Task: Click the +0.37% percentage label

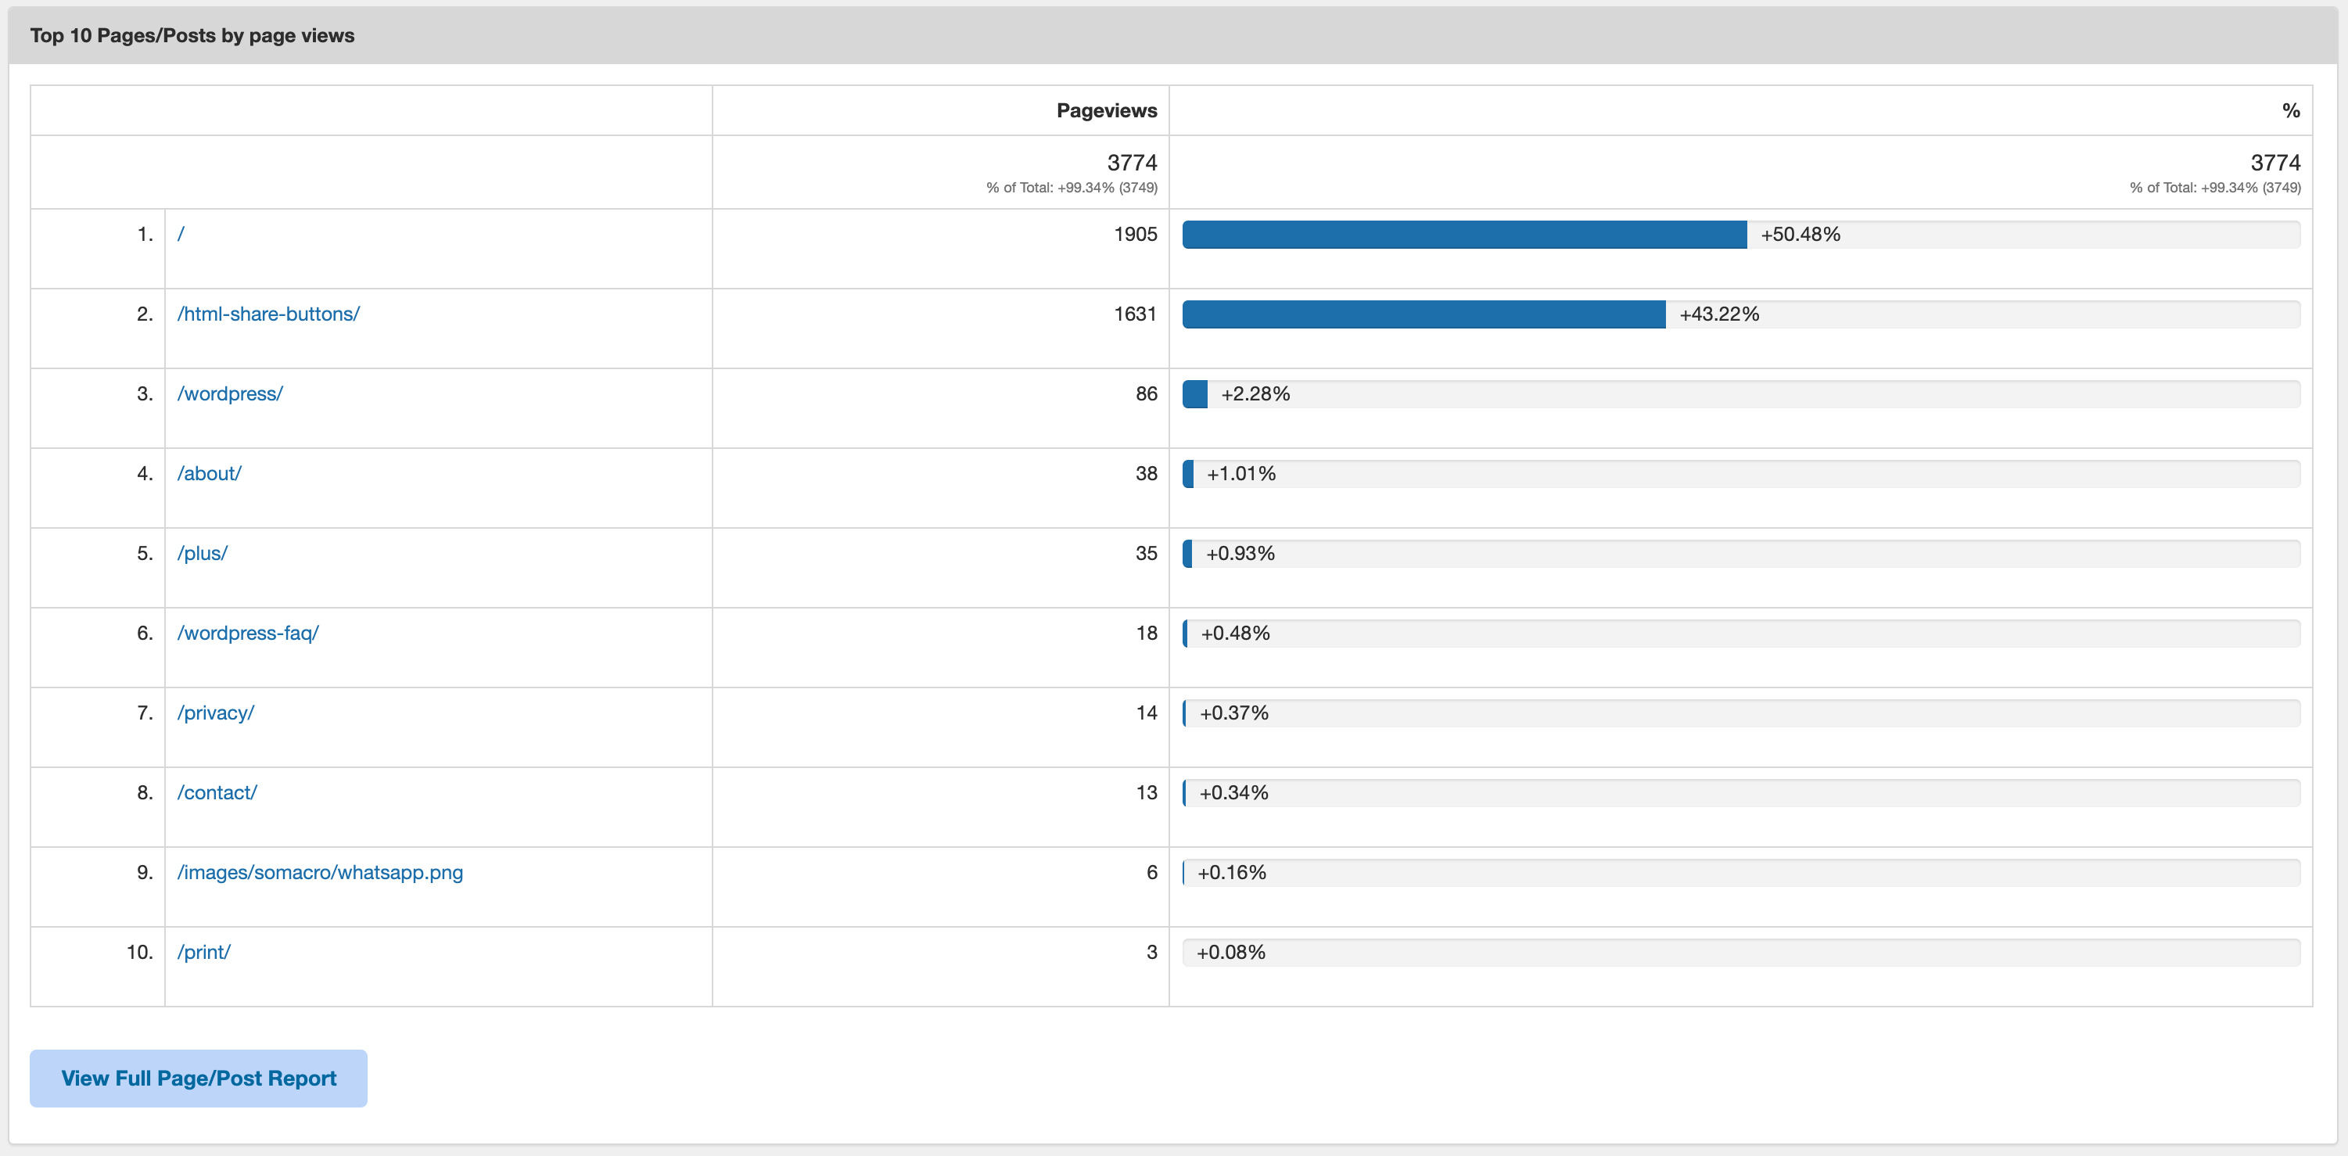Action: point(1234,713)
